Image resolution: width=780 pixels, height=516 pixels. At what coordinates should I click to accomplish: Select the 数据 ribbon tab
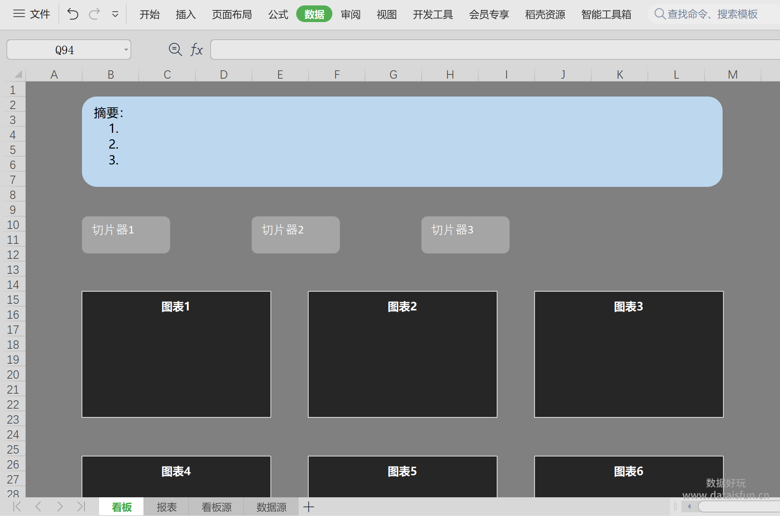click(x=314, y=14)
